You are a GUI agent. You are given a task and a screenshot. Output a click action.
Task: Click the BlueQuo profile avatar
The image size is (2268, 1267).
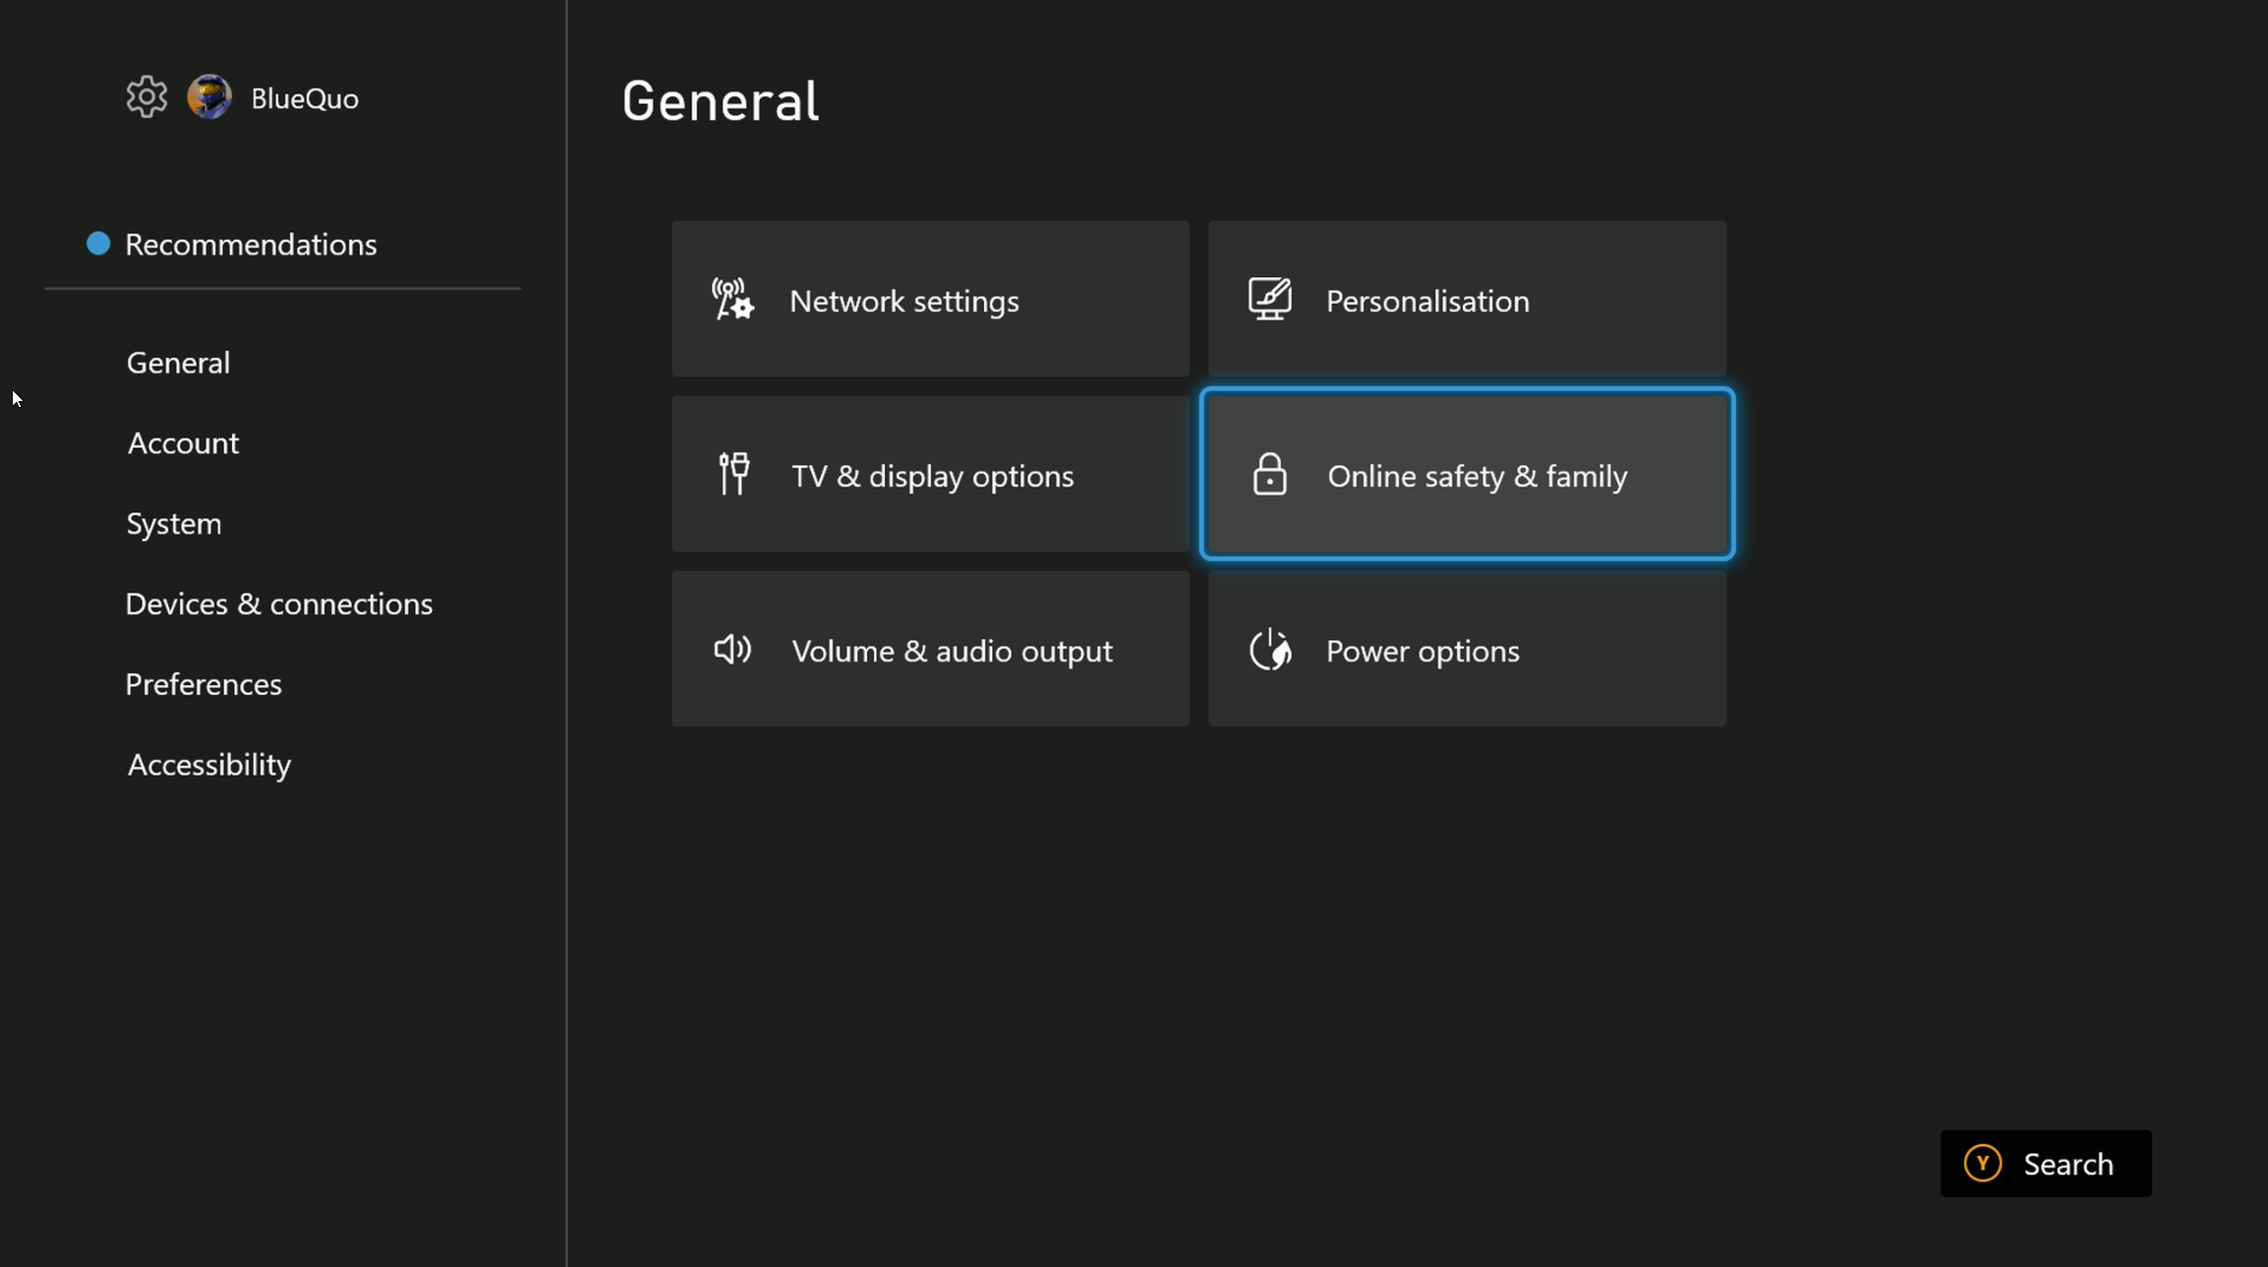[x=209, y=96]
